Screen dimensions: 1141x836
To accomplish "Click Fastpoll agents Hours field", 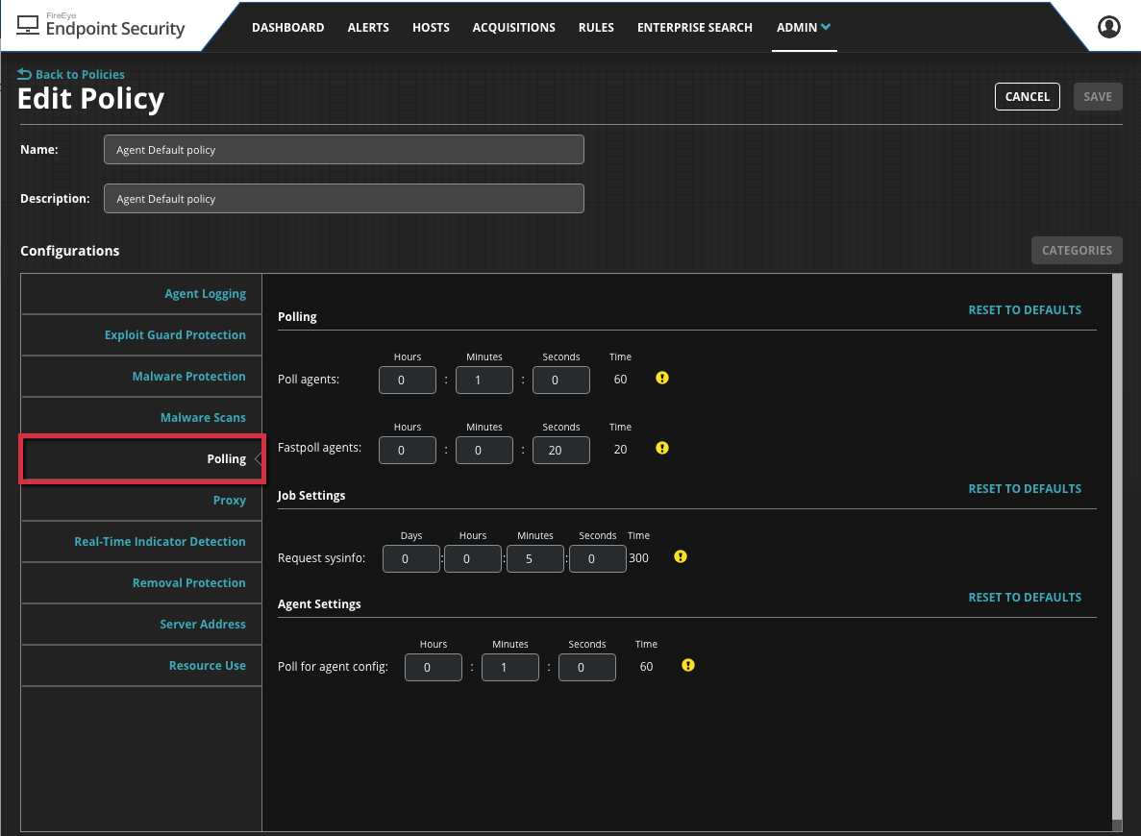I will click(408, 451).
